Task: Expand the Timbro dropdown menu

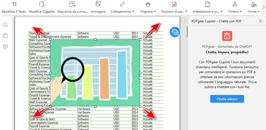Action: click(235, 7)
